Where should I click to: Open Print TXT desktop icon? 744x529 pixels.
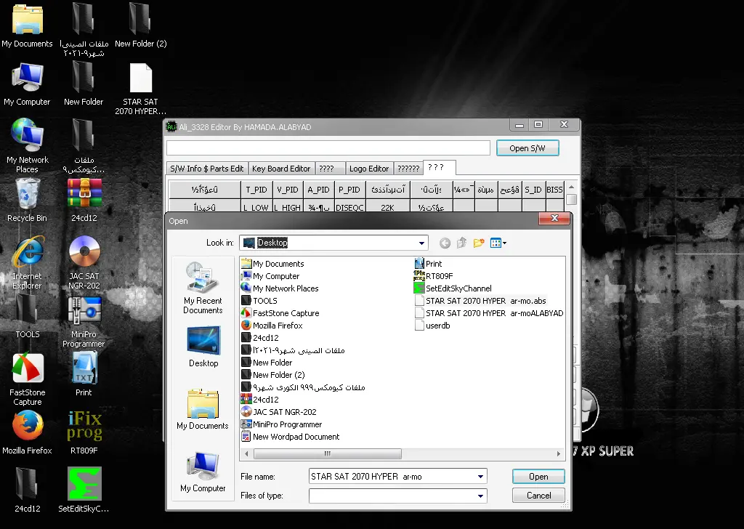84,374
